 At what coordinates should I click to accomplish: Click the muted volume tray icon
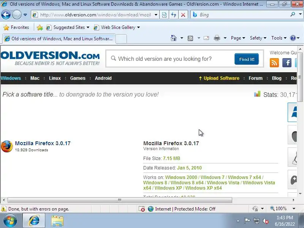(x=265, y=221)
